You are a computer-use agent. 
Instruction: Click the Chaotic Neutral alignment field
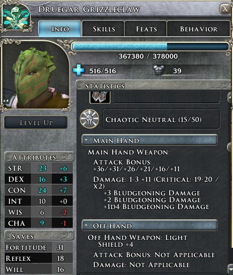tap(161, 119)
